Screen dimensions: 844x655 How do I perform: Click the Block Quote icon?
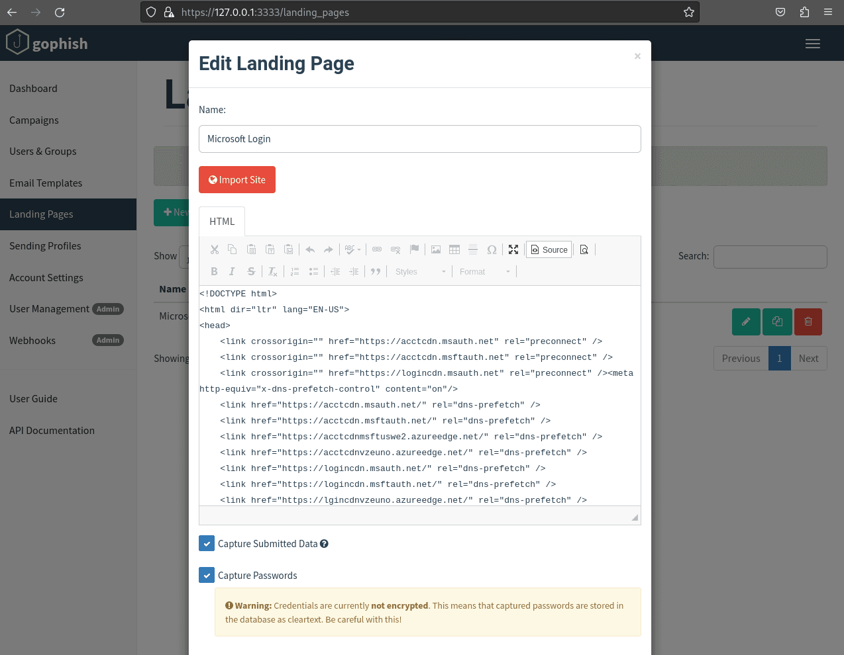coord(376,271)
